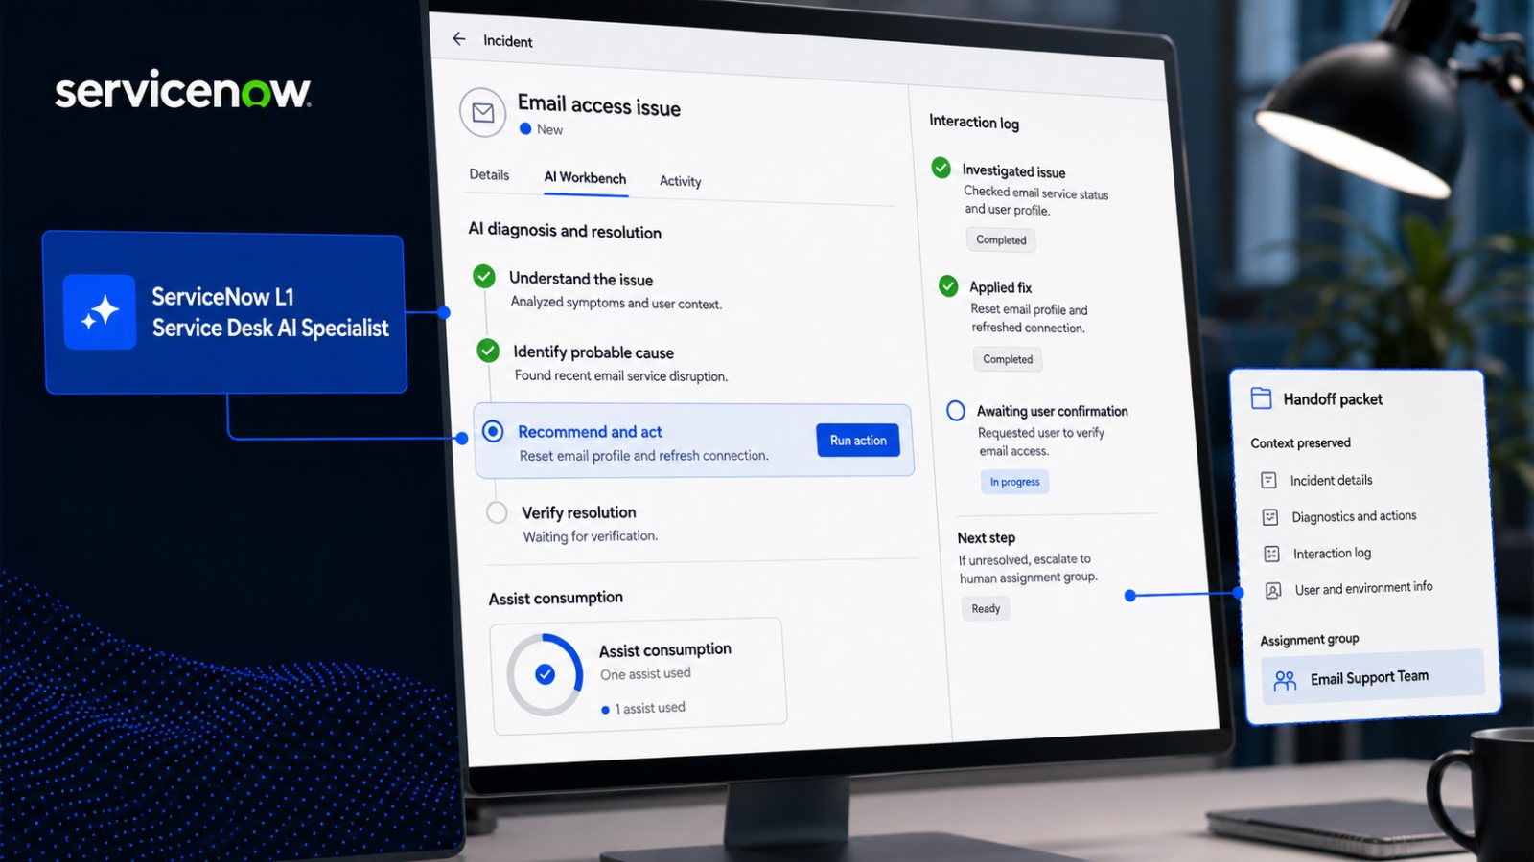
Task: Click the folder icon beside Handoff packet
Action: click(1261, 398)
